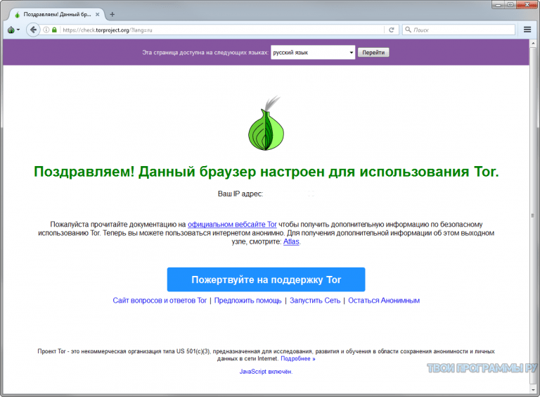Click the vertical scrollbar thumb
Image resolution: width=540 pixels, height=397 pixels.
click(x=533, y=215)
